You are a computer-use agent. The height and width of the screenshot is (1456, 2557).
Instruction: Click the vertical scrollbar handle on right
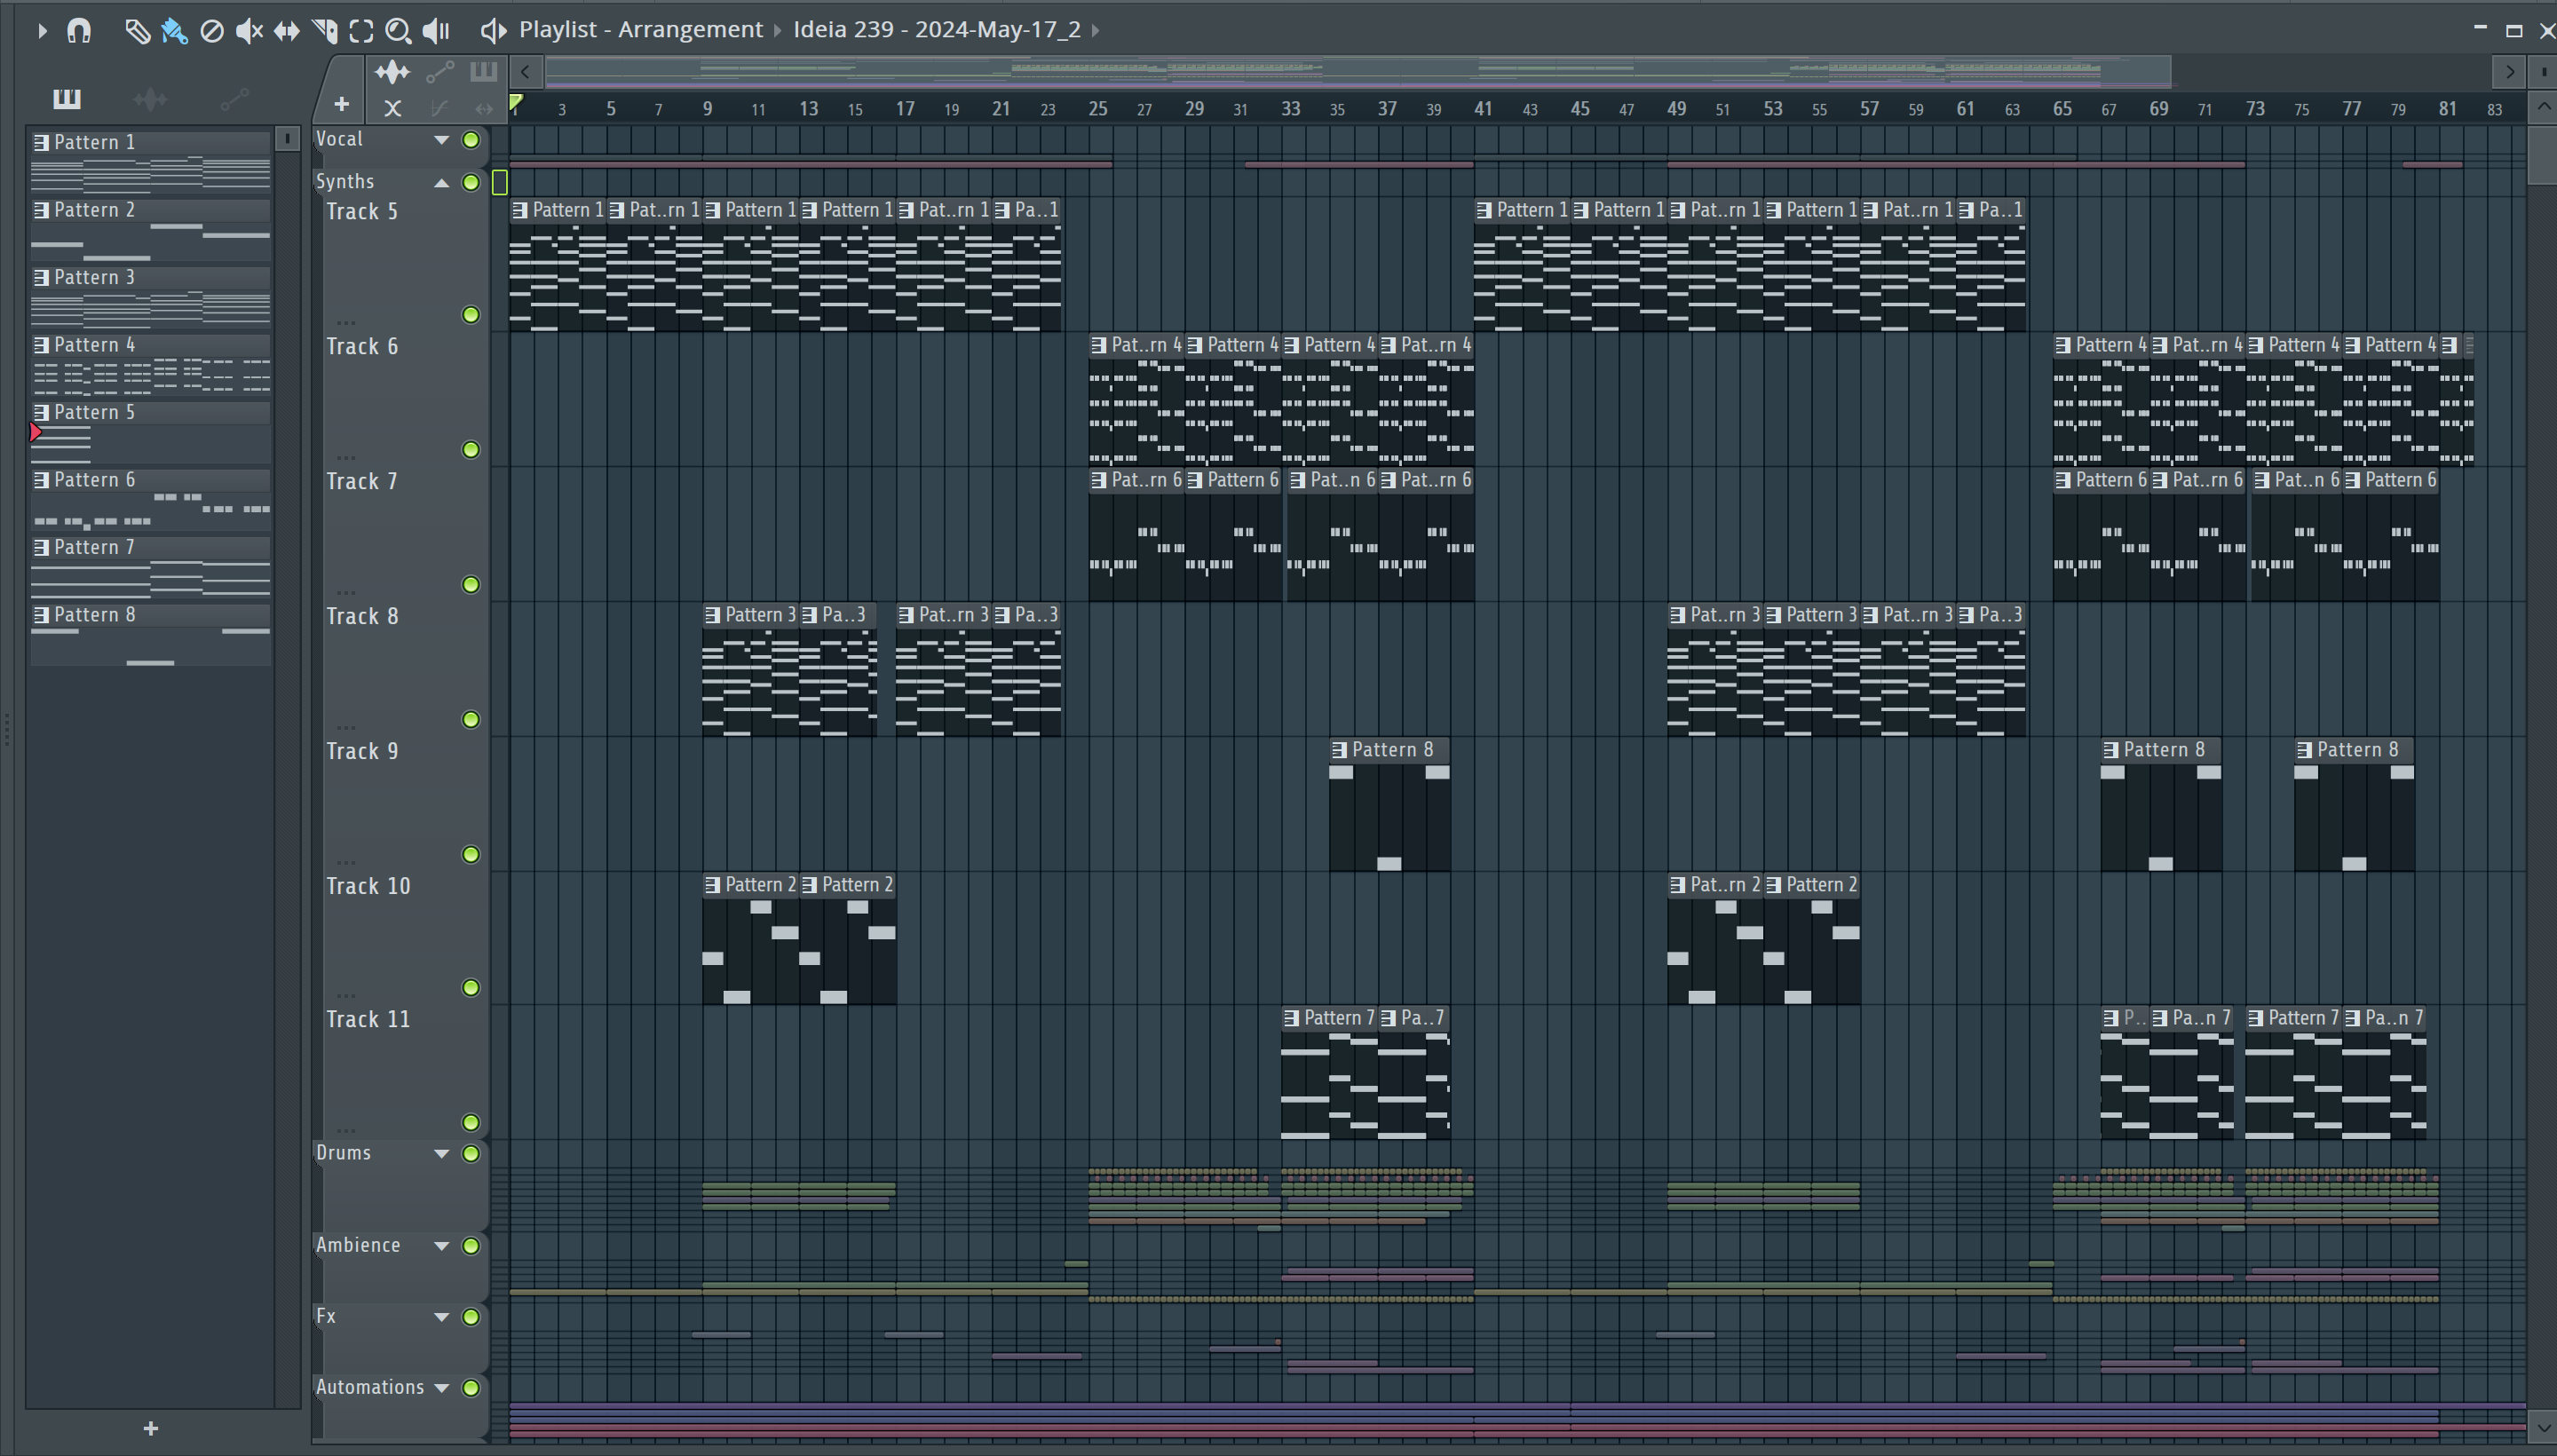[x=2541, y=155]
